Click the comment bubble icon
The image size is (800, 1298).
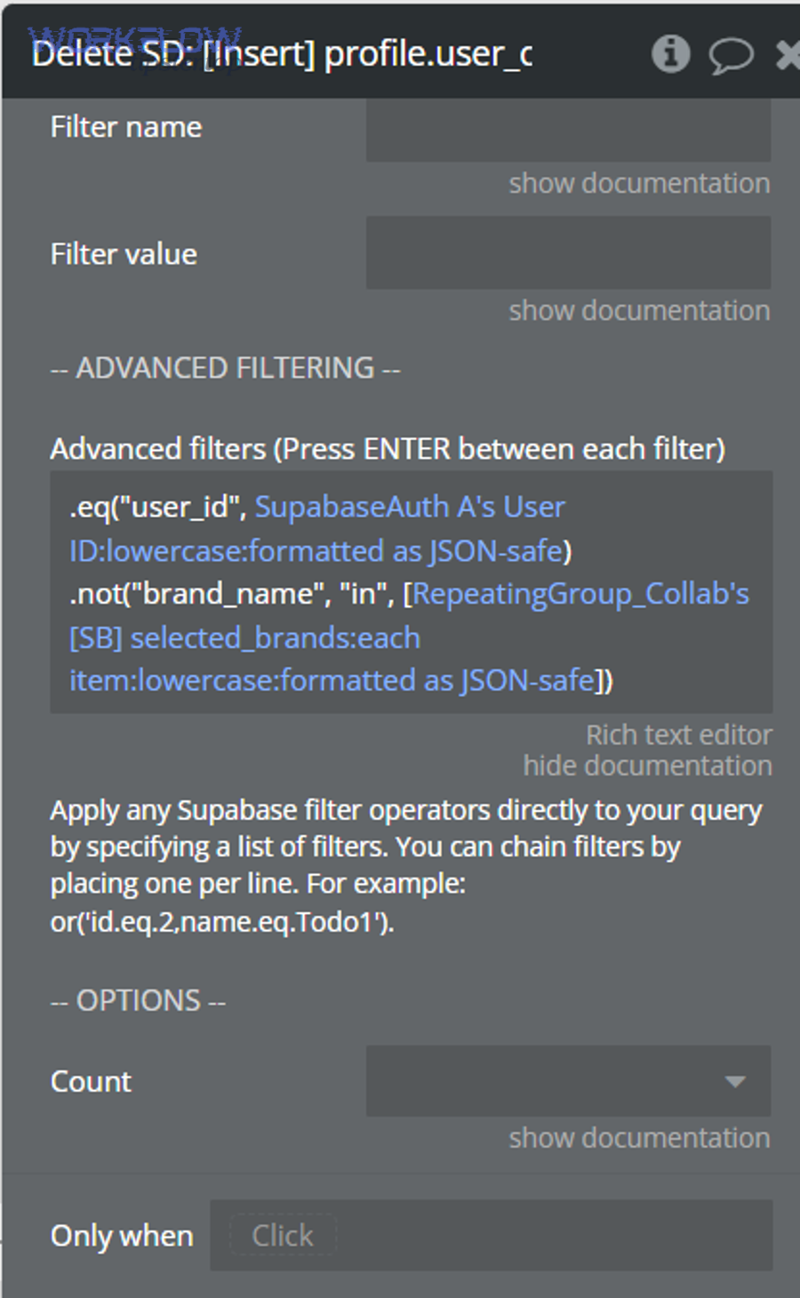tap(731, 53)
